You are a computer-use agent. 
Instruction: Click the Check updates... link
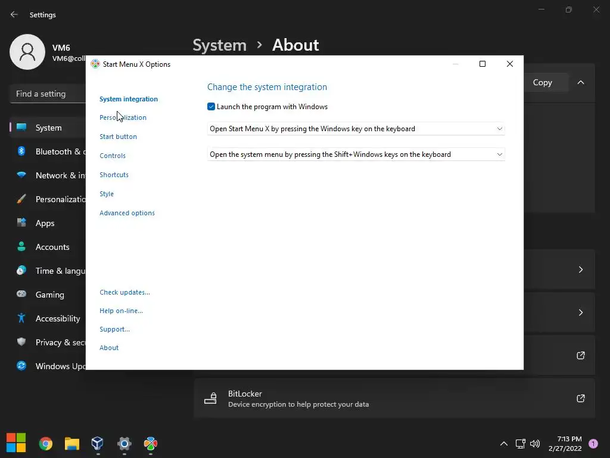[125, 292]
